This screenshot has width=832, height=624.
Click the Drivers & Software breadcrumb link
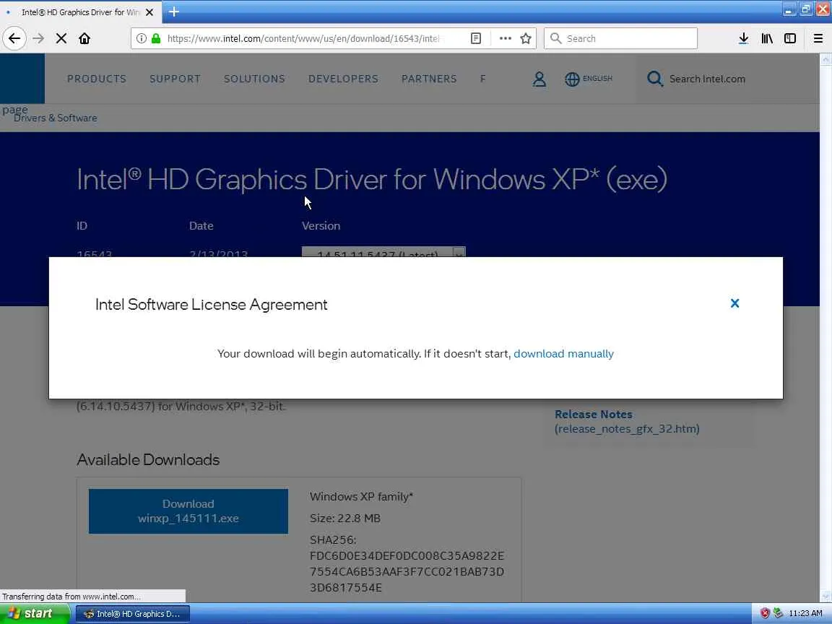(x=56, y=118)
